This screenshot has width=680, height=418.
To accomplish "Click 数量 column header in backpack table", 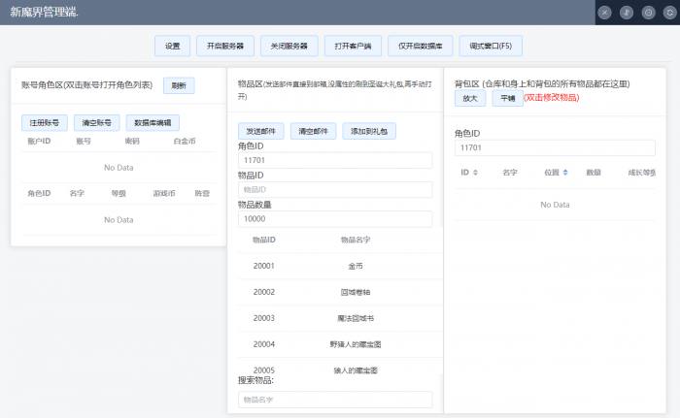I will point(594,173).
